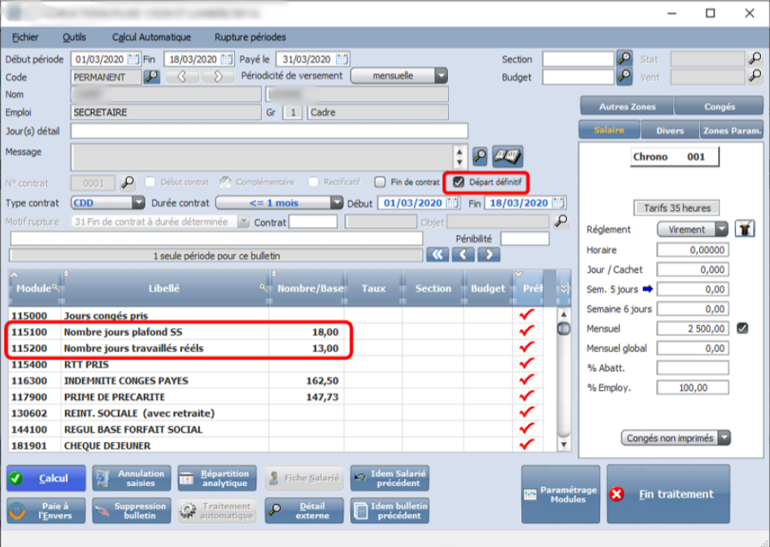
Task: Go to next period arrow
Action: [489, 255]
